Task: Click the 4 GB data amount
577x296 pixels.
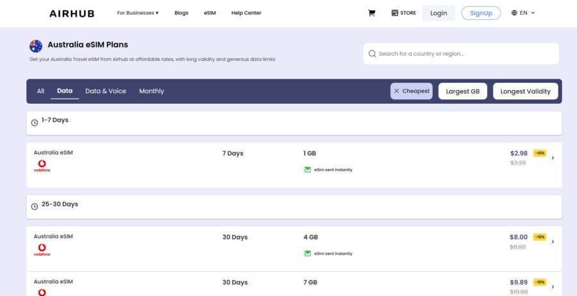Action: [x=310, y=237]
